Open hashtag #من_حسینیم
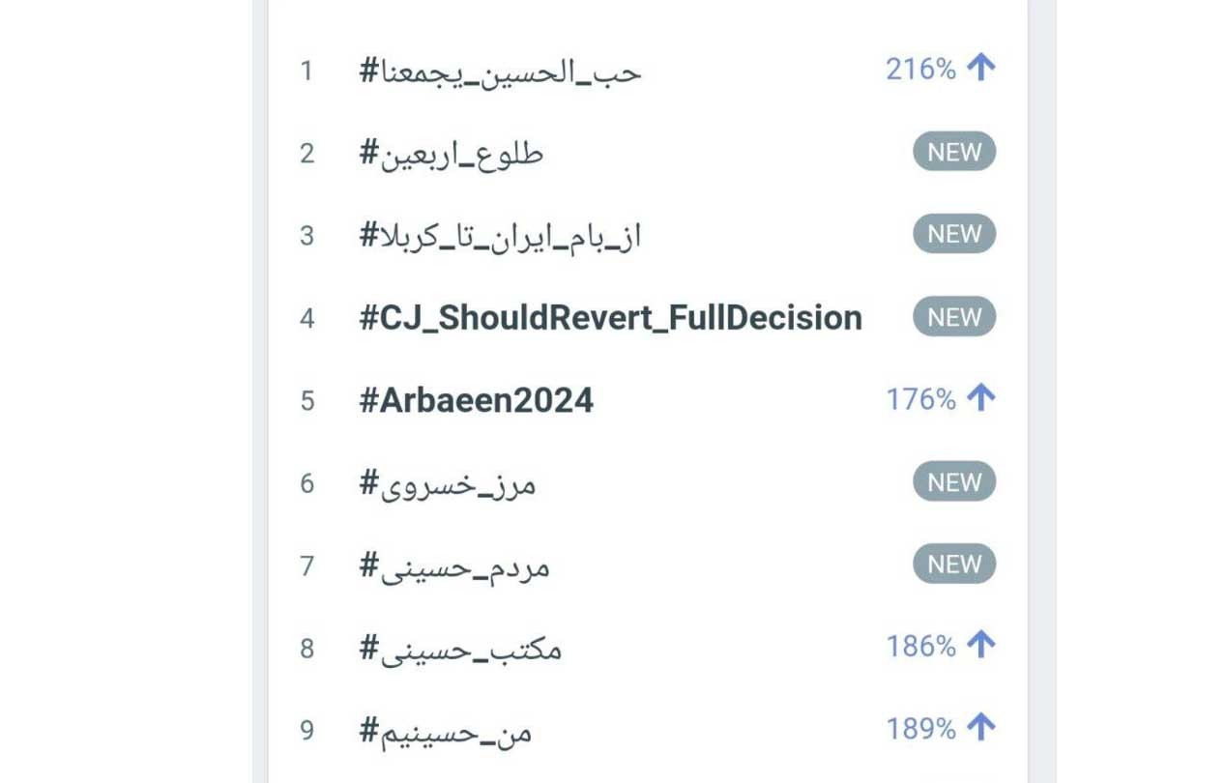1225x783 pixels. click(446, 732)
